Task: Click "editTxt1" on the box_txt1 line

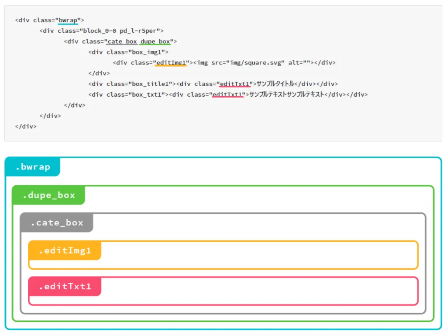Action: [227, 95]
